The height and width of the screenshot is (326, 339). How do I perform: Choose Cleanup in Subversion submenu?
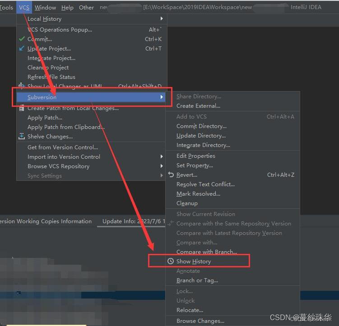click(232, 203)
